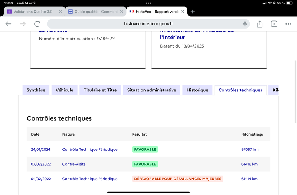Open the browser three-dot menu
Viewport: 297px width, 195px height.
point(288,24)
